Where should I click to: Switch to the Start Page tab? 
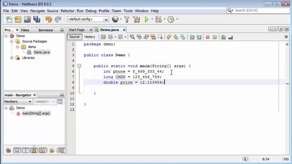77,30
